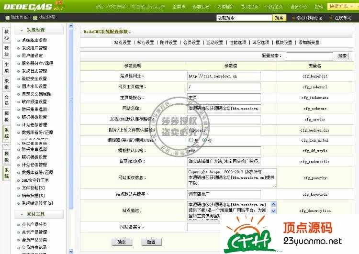Viewport: 359px width, 254px height.
Task: Open 会员消费记录 in the sidebar
Action: [x=34, y=247]
